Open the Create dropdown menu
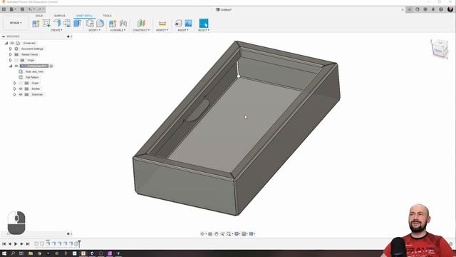Screen dimensions: 456x257 point(56,30)
